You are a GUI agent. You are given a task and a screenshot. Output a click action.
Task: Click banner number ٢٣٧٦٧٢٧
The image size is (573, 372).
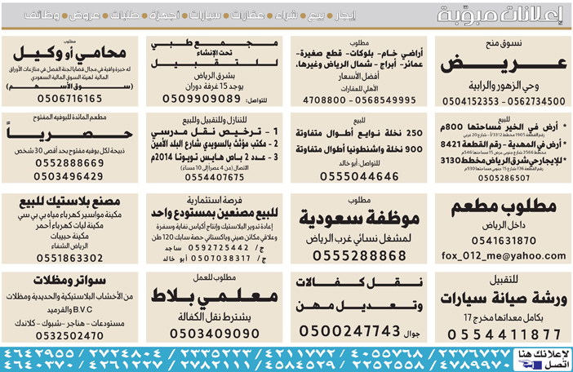[473, 353]
